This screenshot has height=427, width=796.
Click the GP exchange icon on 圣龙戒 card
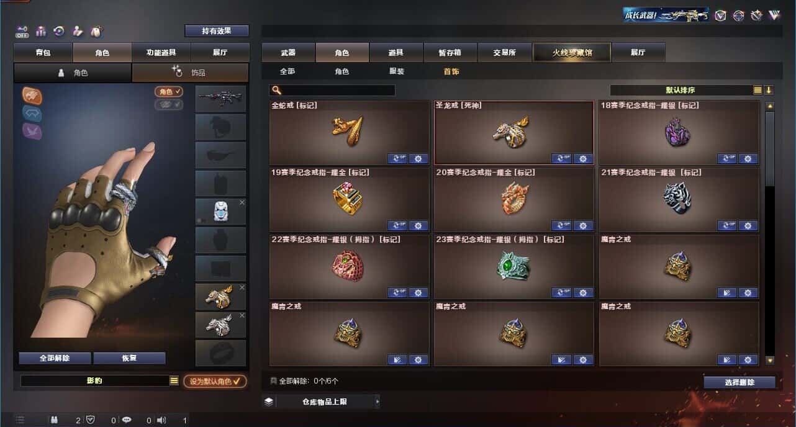(562, 158)
